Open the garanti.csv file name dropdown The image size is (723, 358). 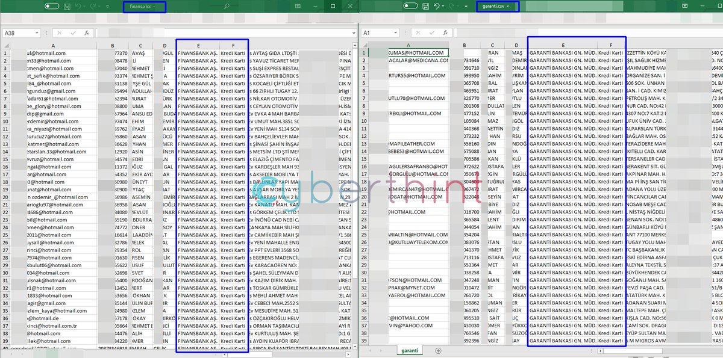tap(509, 7)
